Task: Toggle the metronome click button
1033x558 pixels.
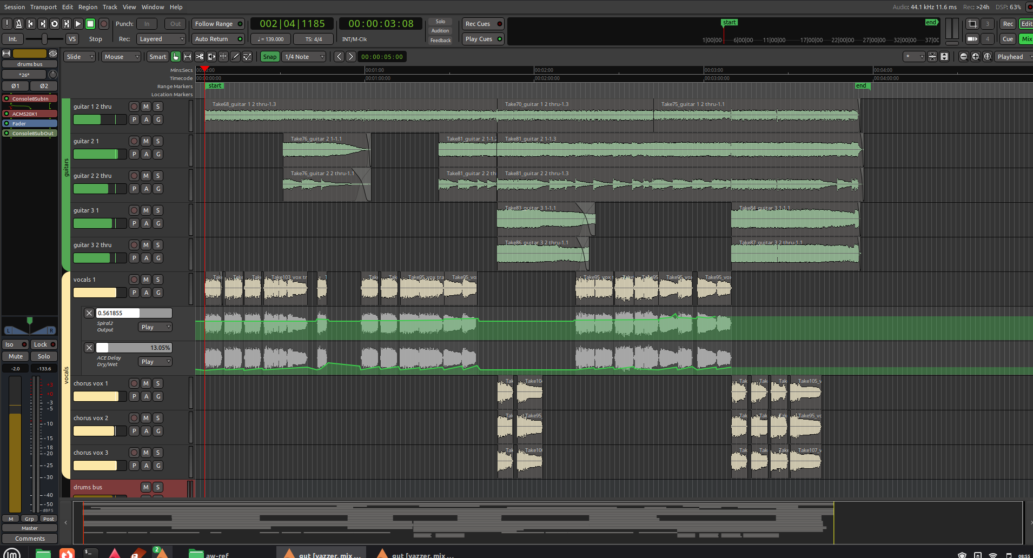Action: click(x=19, y=24)
